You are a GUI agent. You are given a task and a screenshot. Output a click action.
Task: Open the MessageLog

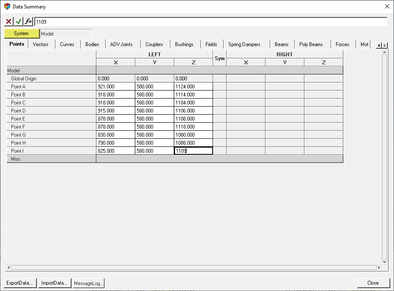point(88,283)
